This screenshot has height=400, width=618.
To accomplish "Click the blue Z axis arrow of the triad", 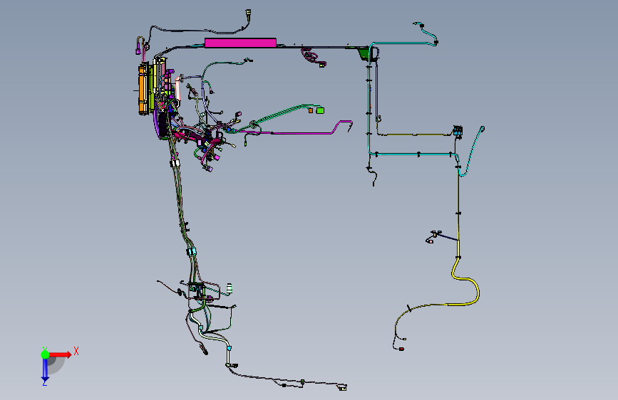I will point(45,371).
